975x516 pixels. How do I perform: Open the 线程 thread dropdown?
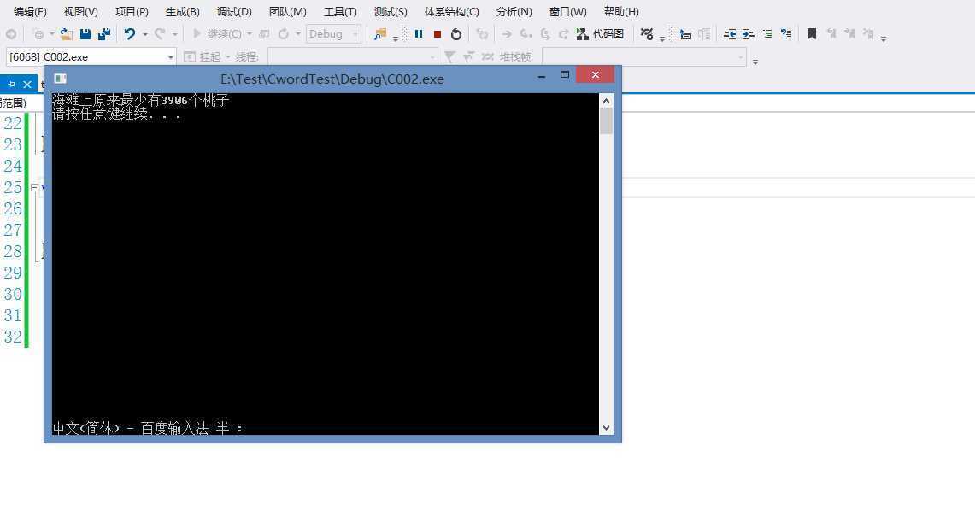[353, 56]
